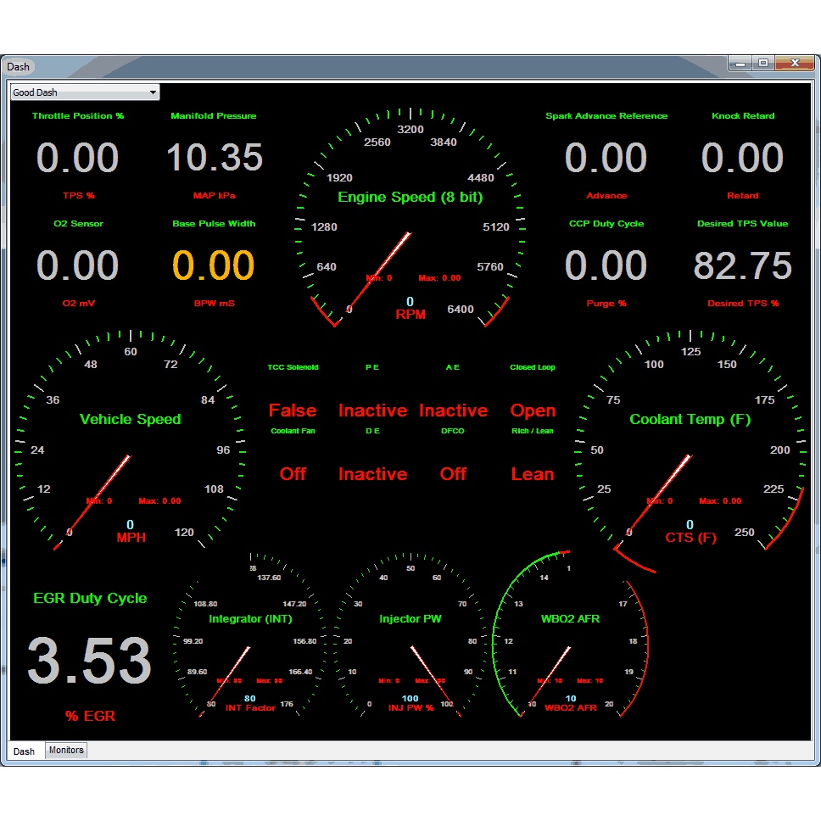
Task: Click the WBO2 AFR gauge
Action: tap(570, 636)
